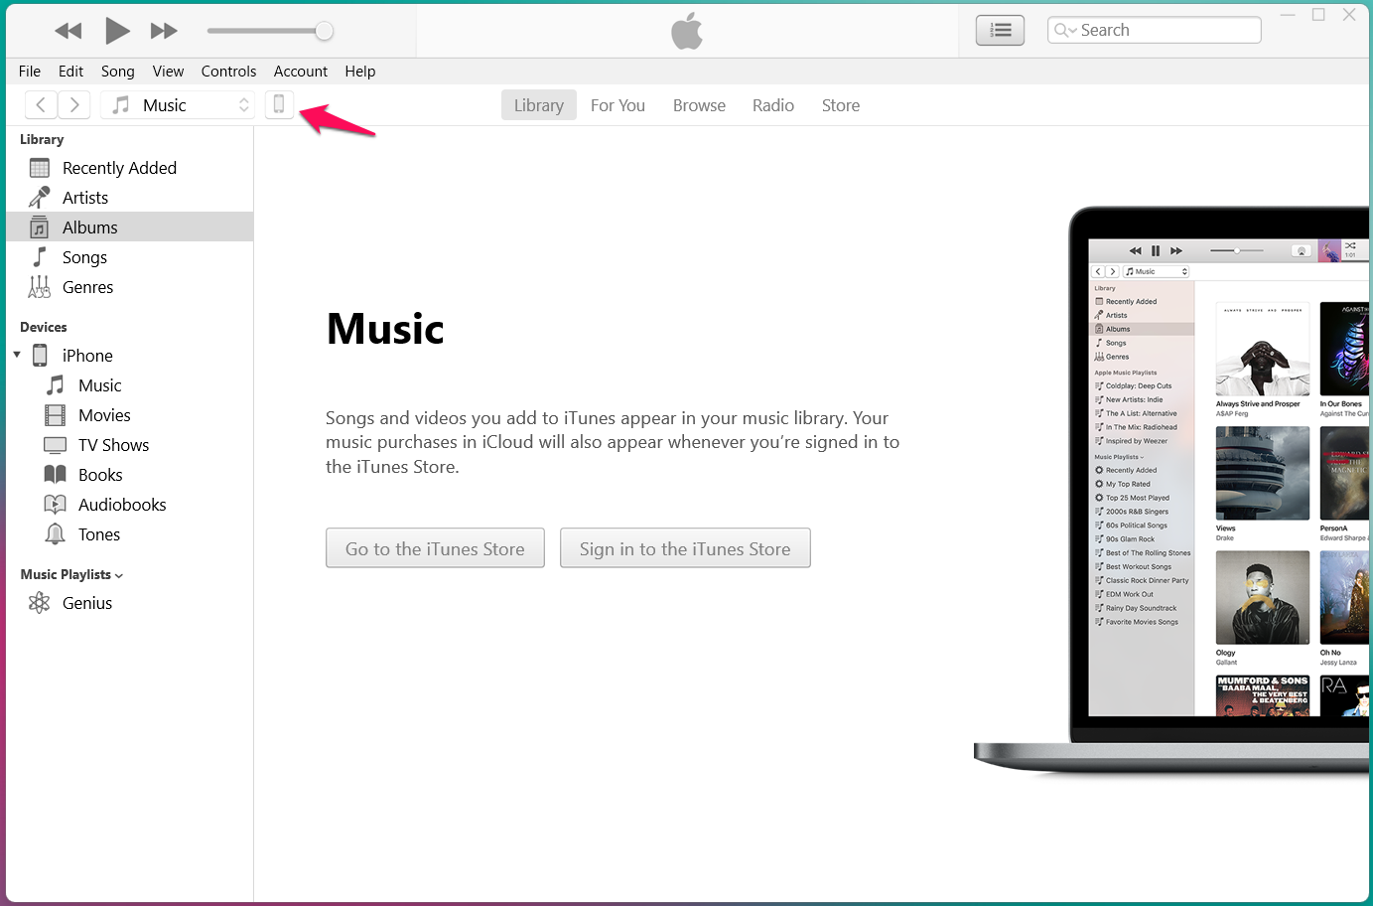Skip to the next track
This screenshot has width=1373, height=906.
point(164,31)
